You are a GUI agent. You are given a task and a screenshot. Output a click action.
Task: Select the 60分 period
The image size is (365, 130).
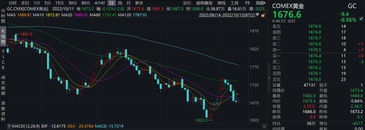click(86, 3)
